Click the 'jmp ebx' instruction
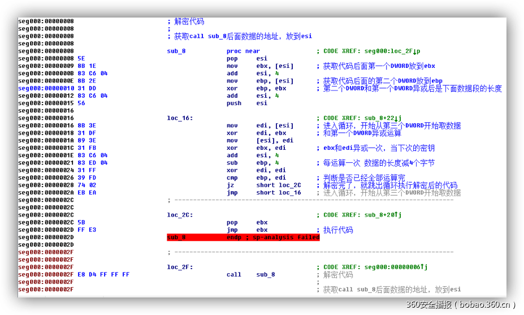 247,230
